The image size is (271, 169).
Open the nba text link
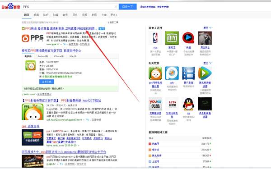[x=155, y=48]
